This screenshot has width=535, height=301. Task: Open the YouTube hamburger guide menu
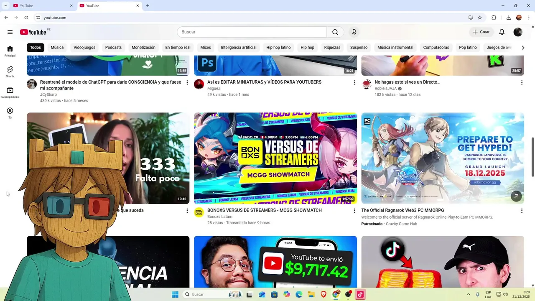point(10,32)
